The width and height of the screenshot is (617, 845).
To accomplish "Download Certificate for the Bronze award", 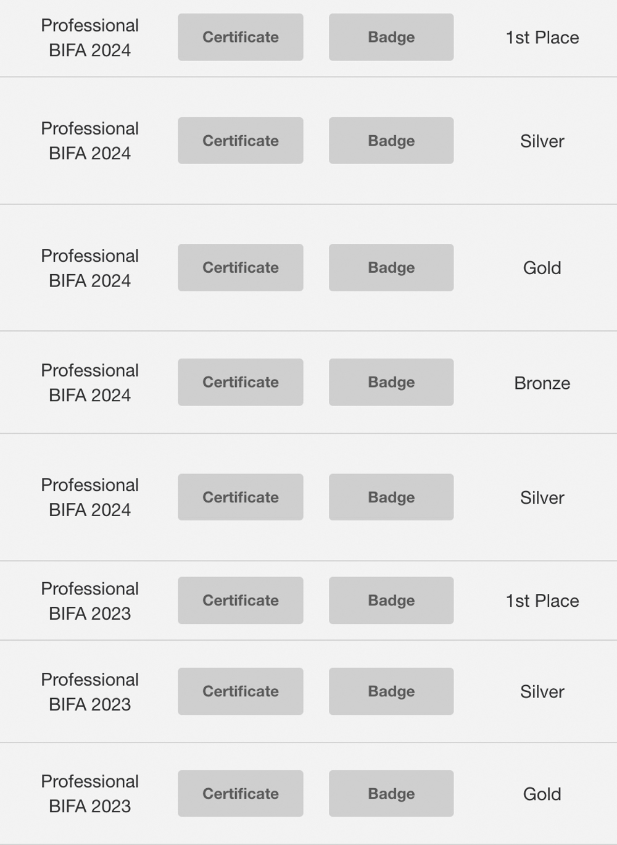I will tap(240, 382).
